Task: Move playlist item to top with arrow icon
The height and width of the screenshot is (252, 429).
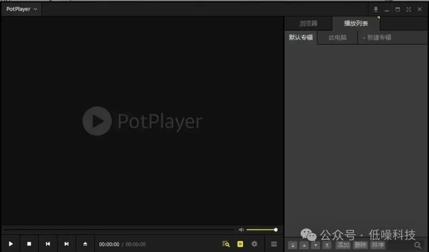Action: (293, 245)
